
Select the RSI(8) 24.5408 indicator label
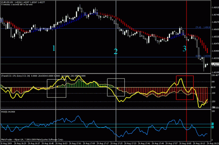(8, 112)
